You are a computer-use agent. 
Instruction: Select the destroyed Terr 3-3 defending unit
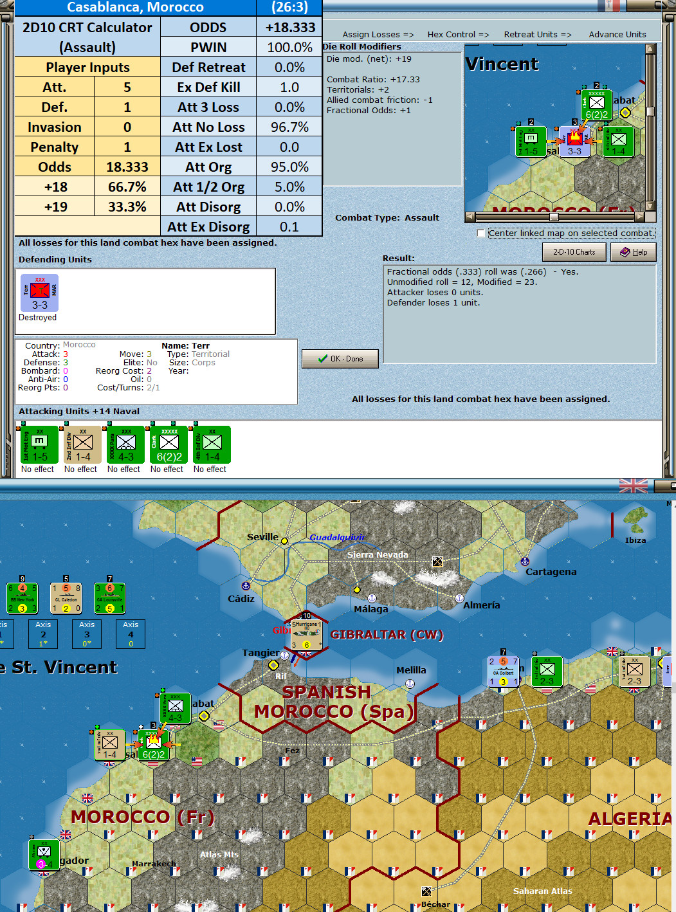[x=40, y=293]
